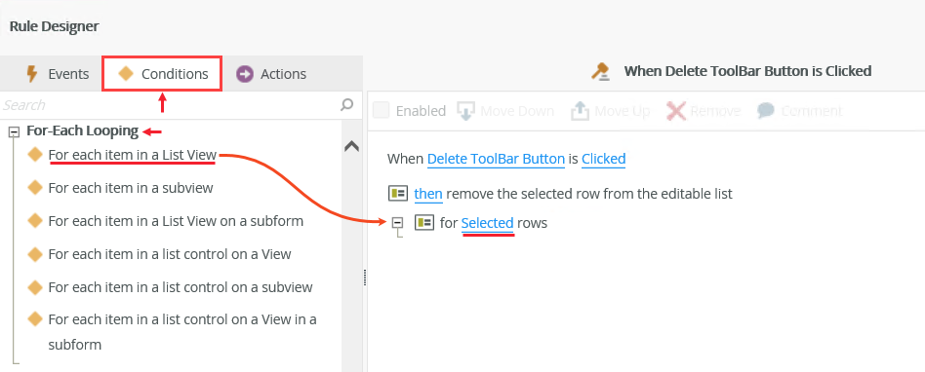This screenshot has height=372, width=925.
Task: Click diamond icon beside list control on a View
Action: 35,254
